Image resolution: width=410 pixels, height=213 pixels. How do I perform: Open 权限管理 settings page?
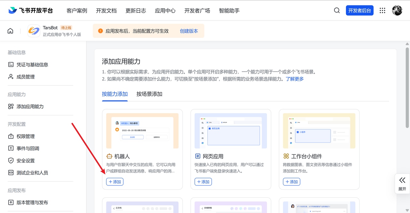[25, 136]
